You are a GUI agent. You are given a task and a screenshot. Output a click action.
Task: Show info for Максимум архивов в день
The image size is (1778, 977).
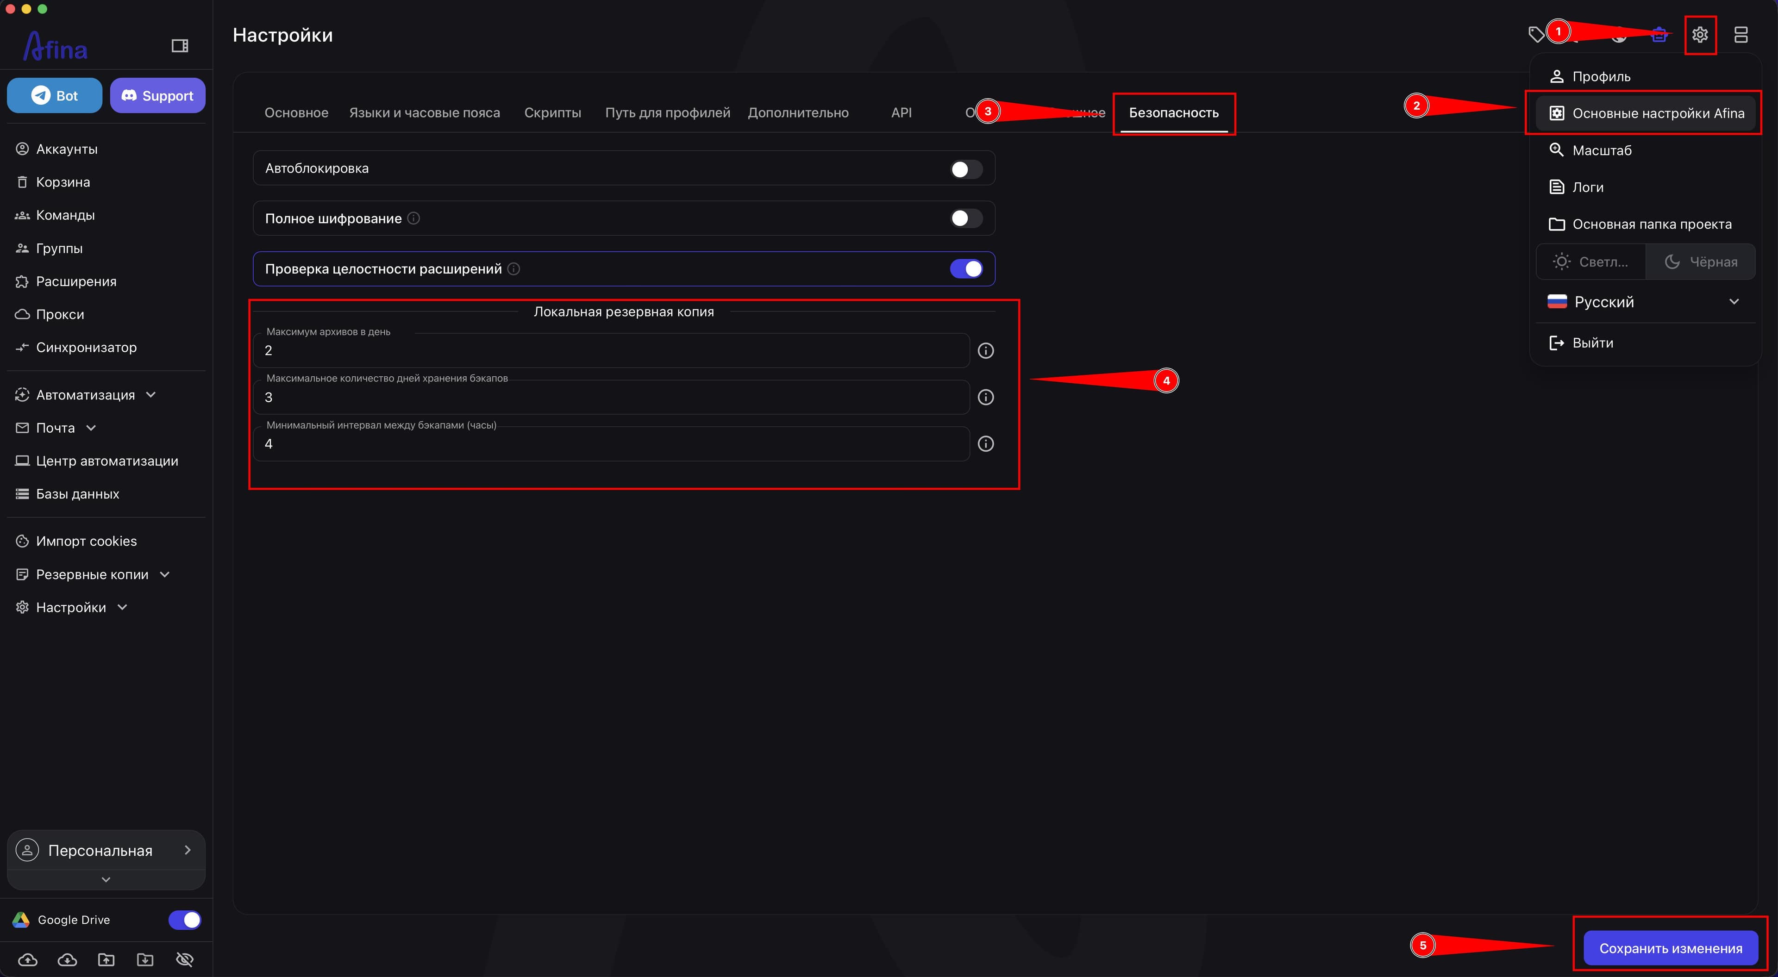coord(986,350)
